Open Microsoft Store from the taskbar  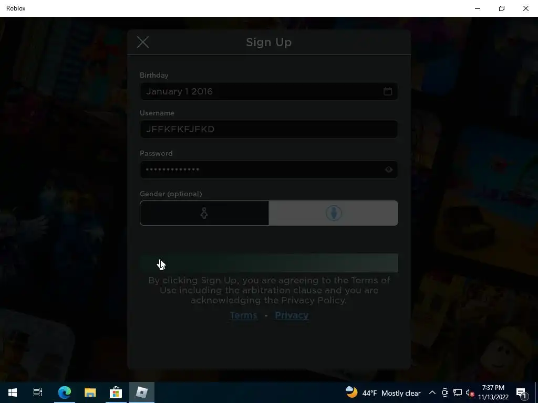116,393
